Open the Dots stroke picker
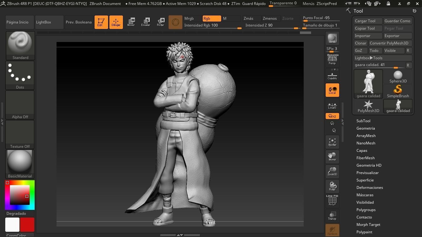This screenshot has width=422, height=237. [x=20, y=75]
